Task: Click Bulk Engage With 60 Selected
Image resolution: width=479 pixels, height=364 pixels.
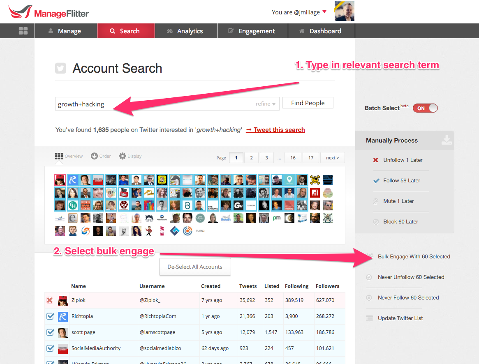Action: tap(414, 256)
